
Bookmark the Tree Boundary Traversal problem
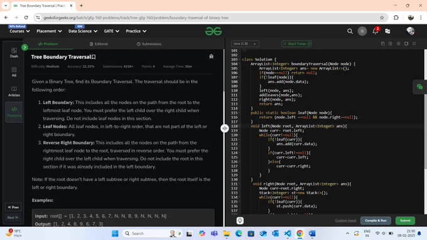[x=94, y=57]
